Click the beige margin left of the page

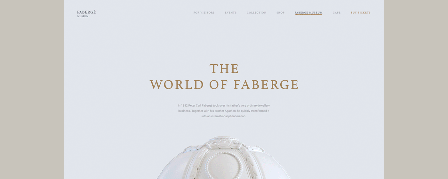(32, 89)
